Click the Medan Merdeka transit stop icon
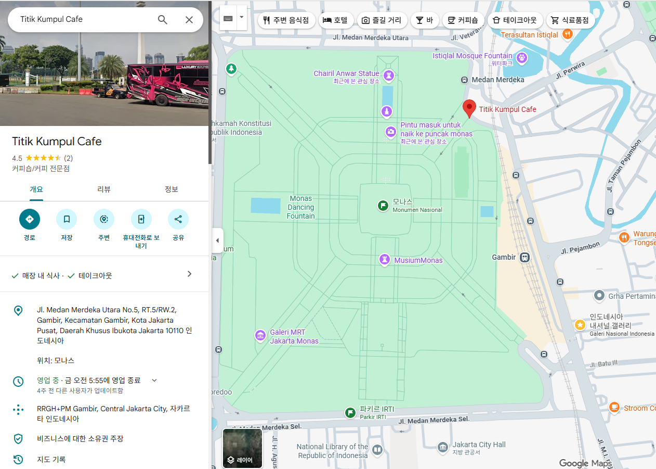 (465, 80)
